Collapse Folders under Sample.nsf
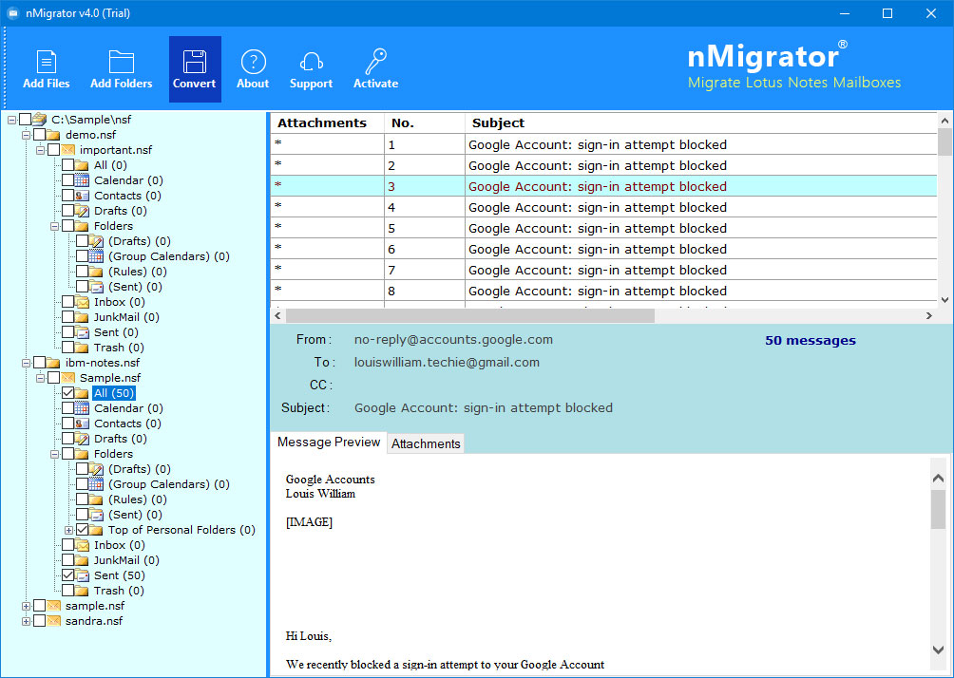Image resolution: width=954 pixels, height=678 pixels. (x=55, y=454)
